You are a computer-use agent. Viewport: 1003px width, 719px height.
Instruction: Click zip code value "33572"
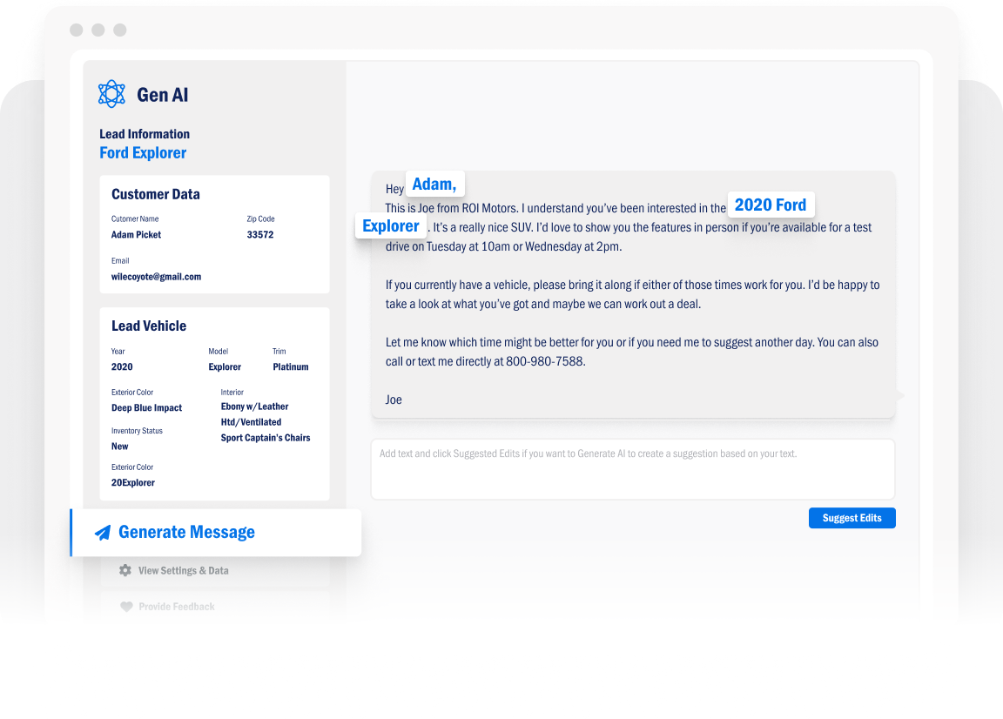260,235
